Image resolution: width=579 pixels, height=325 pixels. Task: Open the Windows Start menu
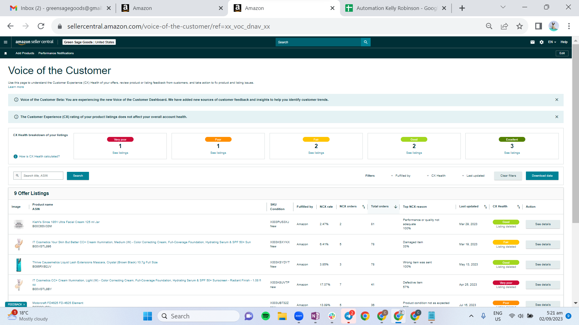[x=147, y=316]
